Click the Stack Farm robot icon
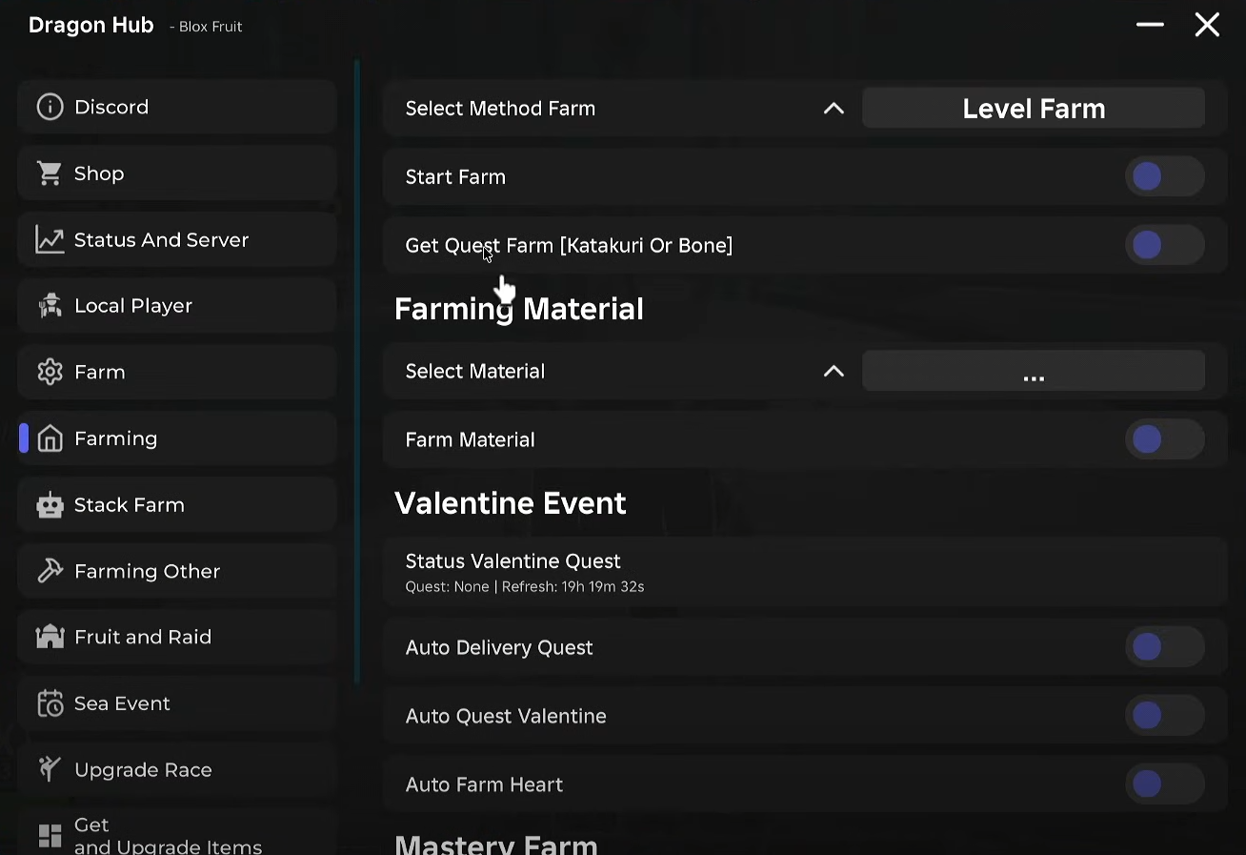Image resolution: width=1246 pixels, height=855 pixels. pyautogui.click(x=50, y=505)
